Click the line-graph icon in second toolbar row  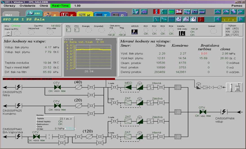[164, 19]
